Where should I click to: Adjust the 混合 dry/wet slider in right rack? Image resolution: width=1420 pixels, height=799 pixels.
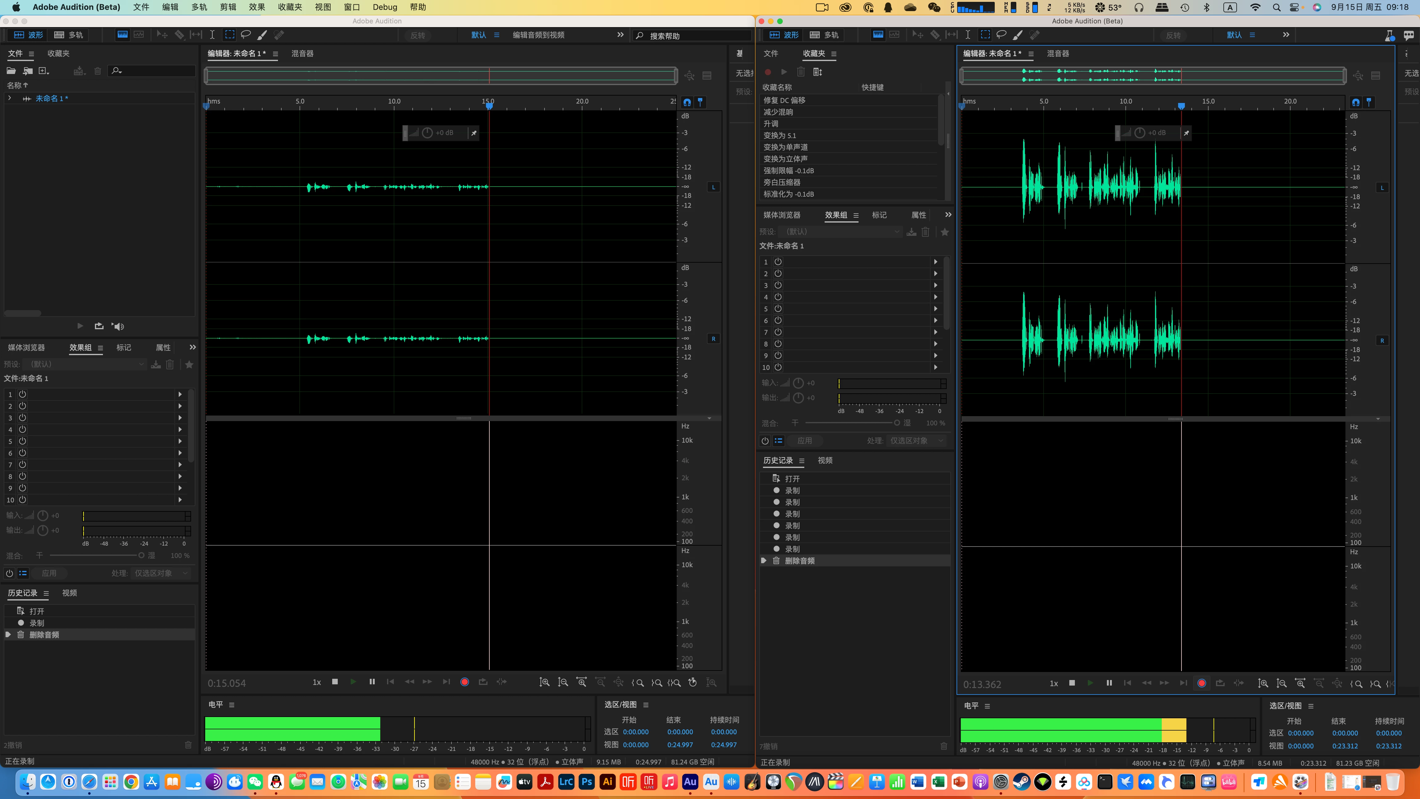point(896,423)
